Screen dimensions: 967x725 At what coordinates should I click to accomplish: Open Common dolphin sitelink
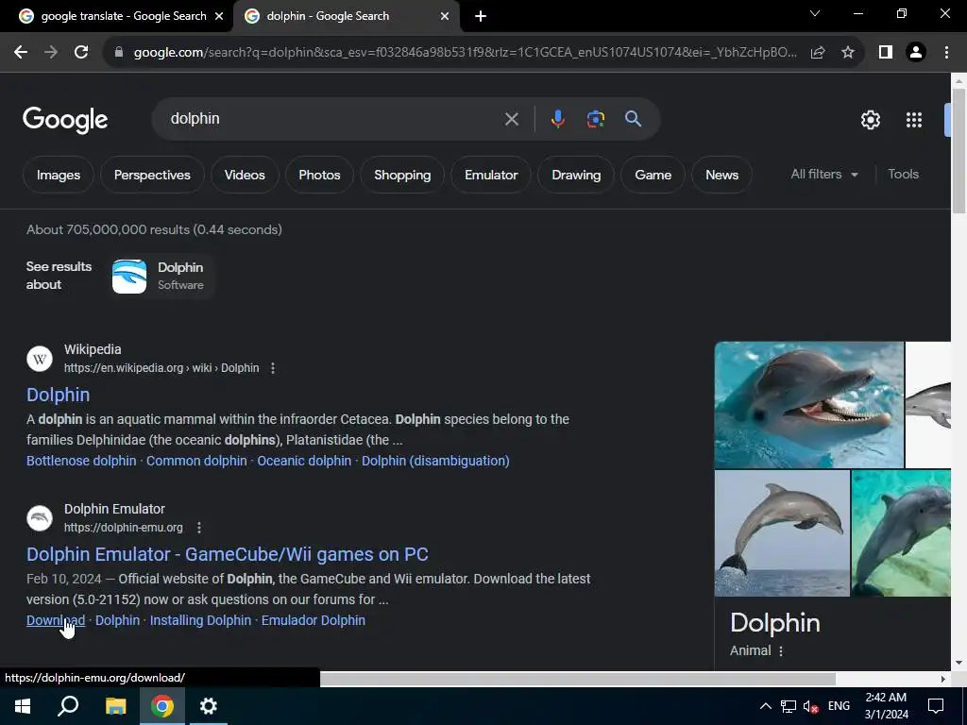tap(196, 461)
